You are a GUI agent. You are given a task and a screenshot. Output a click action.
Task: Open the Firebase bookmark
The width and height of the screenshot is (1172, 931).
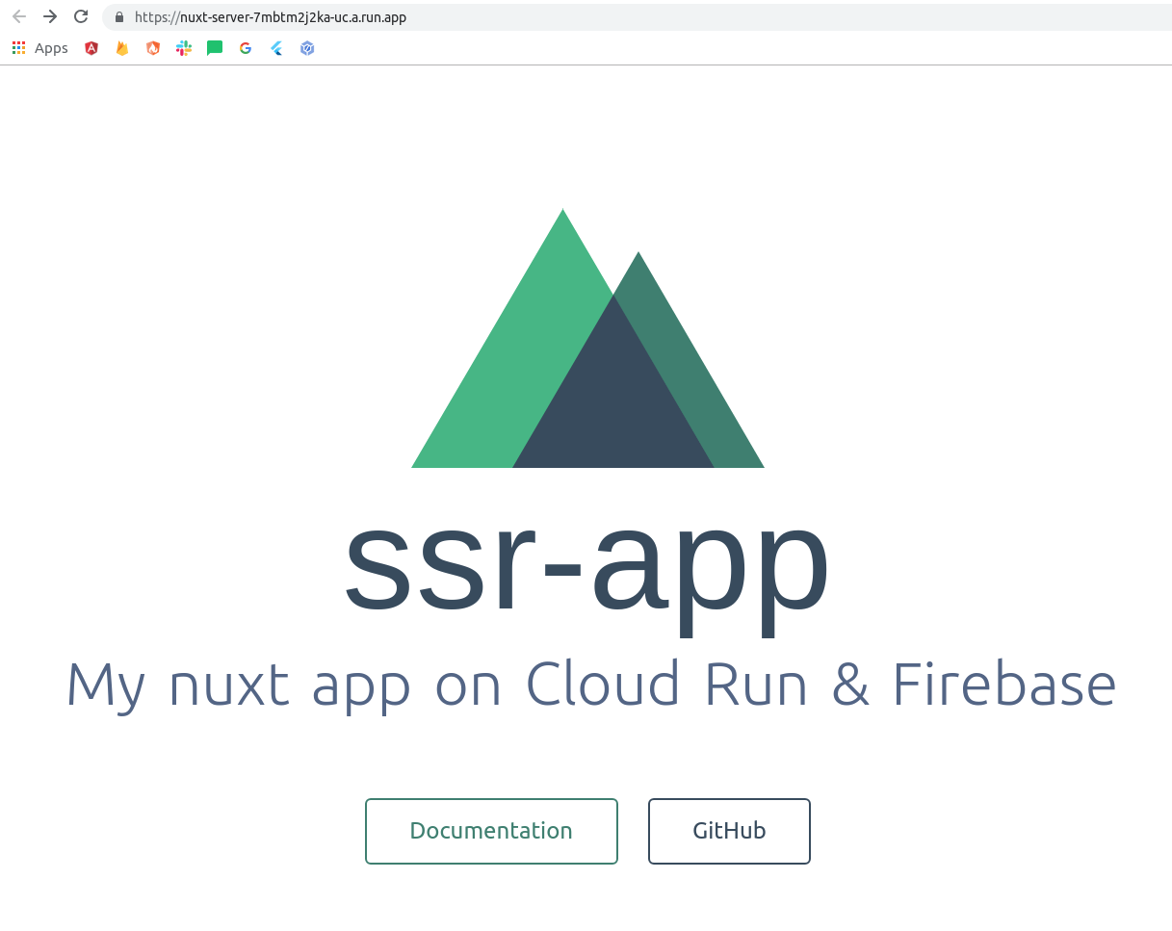tap(121, 48)
